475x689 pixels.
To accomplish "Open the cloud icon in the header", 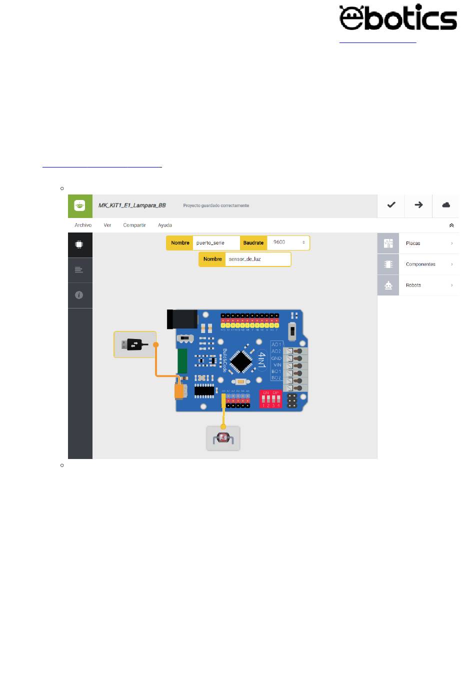I will [446, 205].
